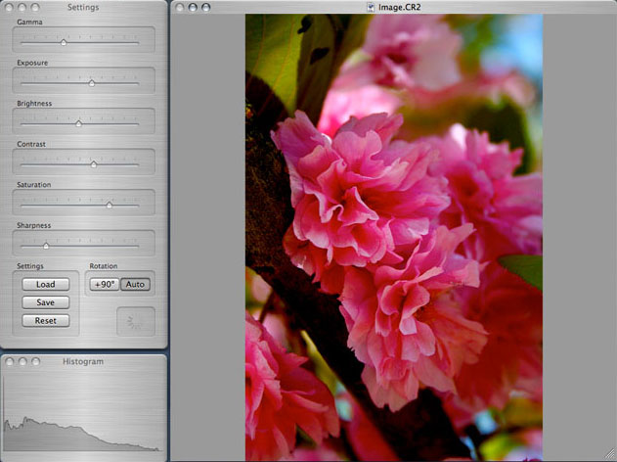Click the Saturation slider handle
Screen dimensions: 617x462
click(x=109, y=205)
